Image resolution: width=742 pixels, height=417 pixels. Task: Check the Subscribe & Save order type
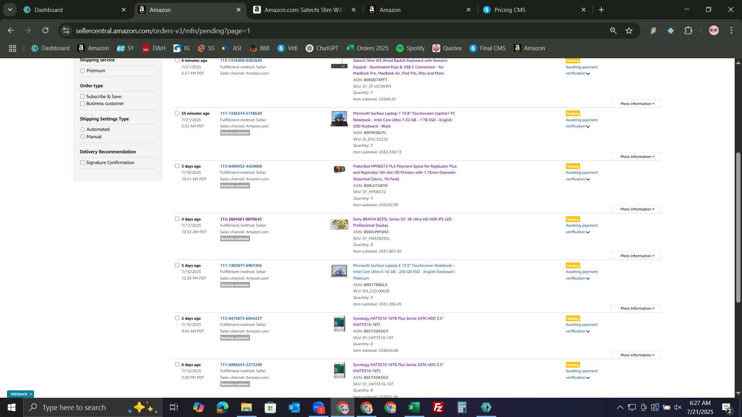(x=82, y=97)
